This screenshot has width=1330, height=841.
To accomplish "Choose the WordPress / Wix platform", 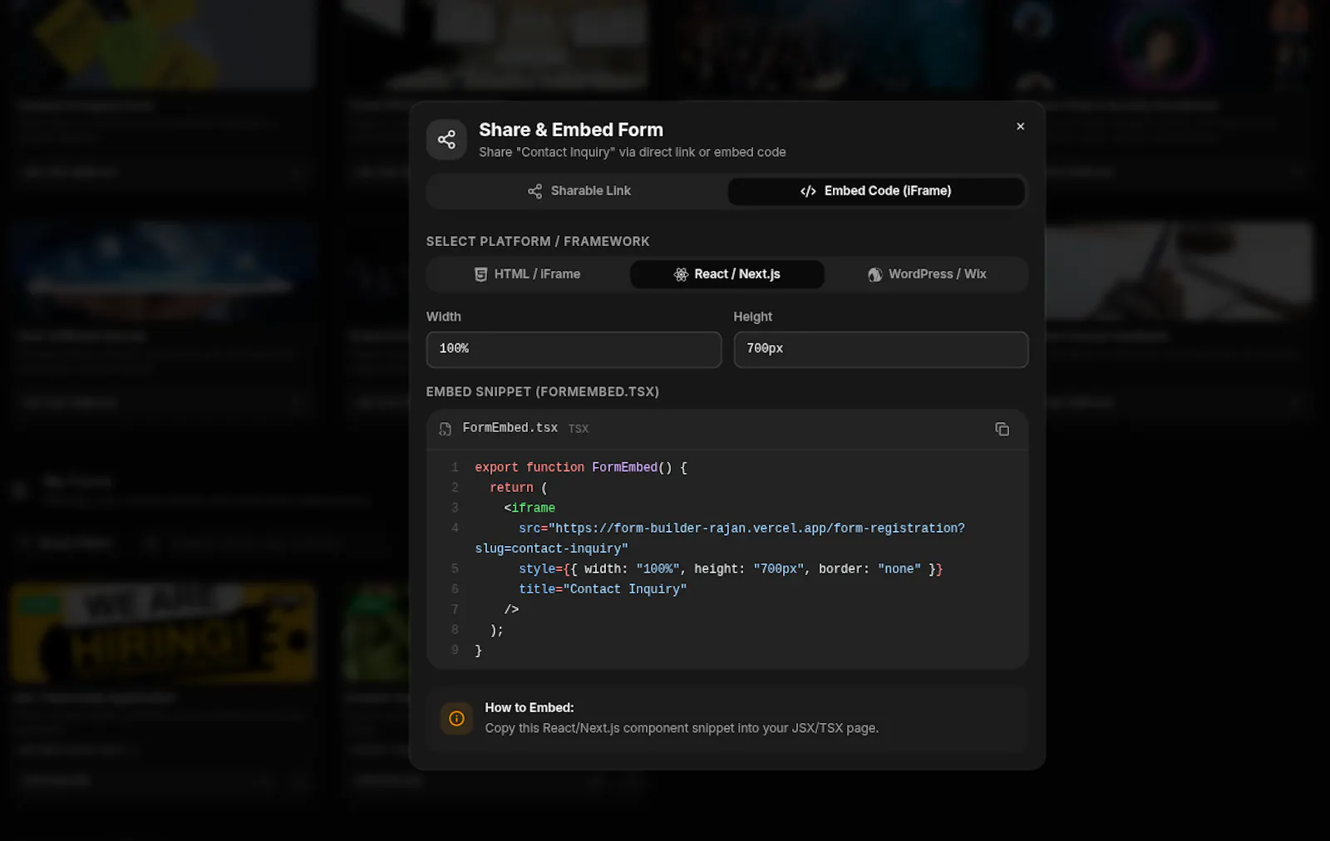I will pyautogui.click(x=927, y=274).
